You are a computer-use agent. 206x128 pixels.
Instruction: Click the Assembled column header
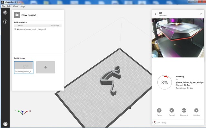point(55,26)
